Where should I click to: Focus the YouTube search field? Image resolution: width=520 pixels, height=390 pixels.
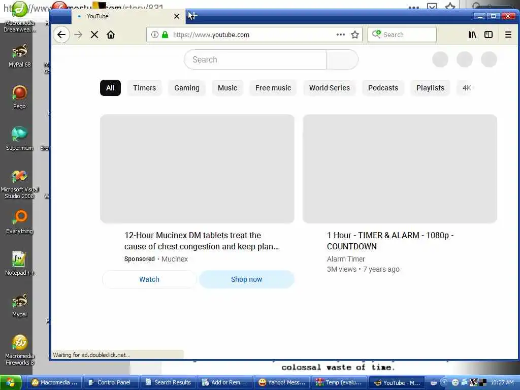255,60
